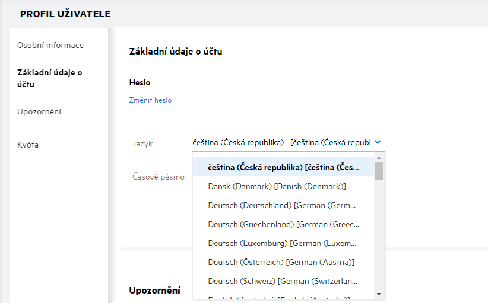
Task: Pick the Deutsch (Österreich) option
Action: pyautogui.click(x=281, y=262)
